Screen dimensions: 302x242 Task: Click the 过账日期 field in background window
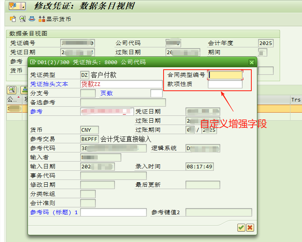click(183, 52)
